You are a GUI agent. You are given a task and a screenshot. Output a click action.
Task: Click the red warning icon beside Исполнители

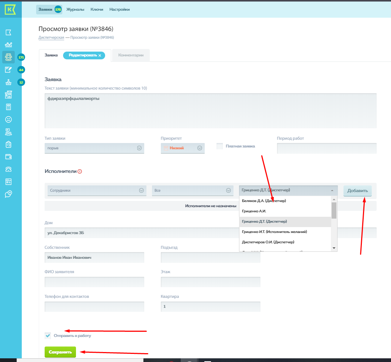pos(80,171)
